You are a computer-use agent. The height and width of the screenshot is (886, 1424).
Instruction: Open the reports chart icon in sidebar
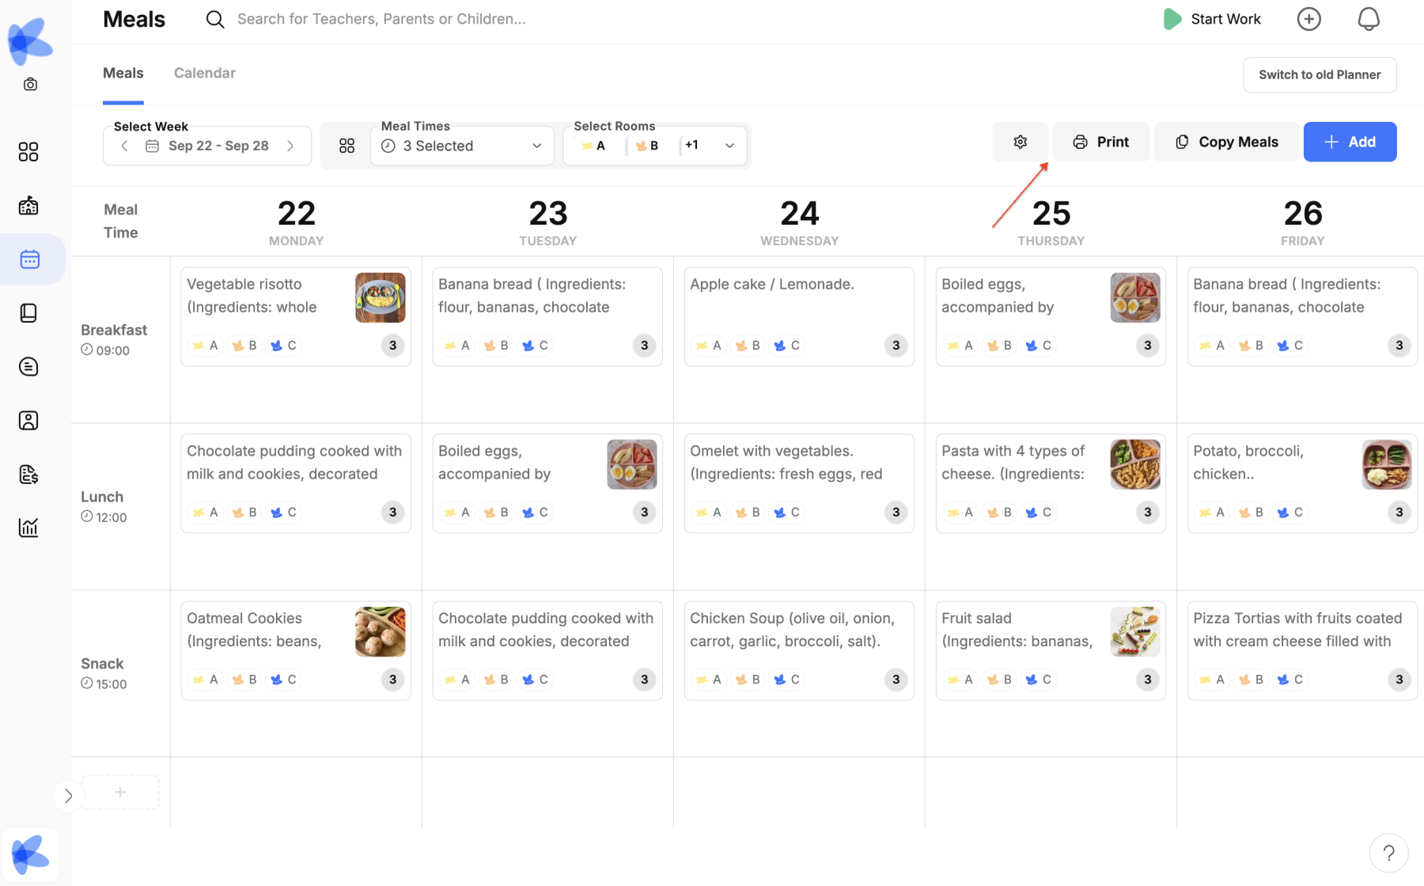coord(28,528)
